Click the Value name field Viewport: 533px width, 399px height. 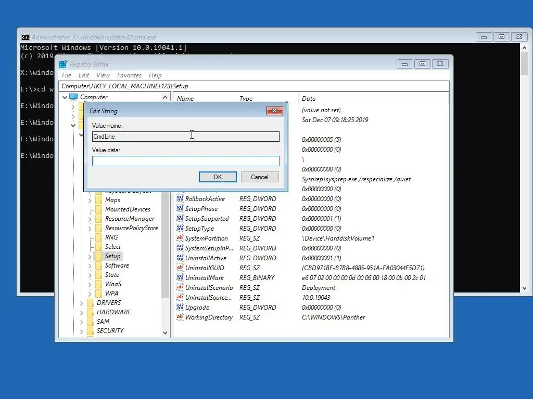(x=186, y=137)
